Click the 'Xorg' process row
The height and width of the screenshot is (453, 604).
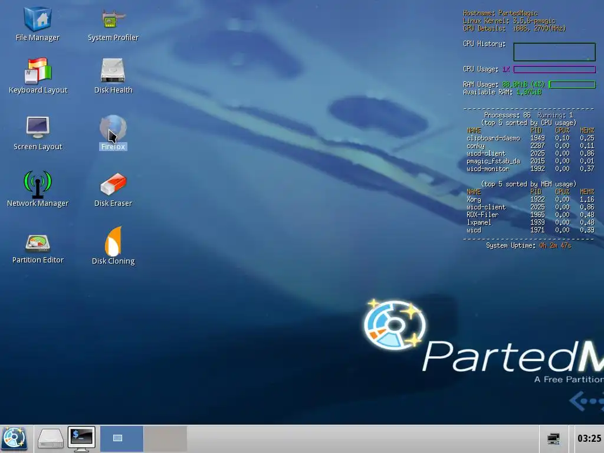coord(530,199)
